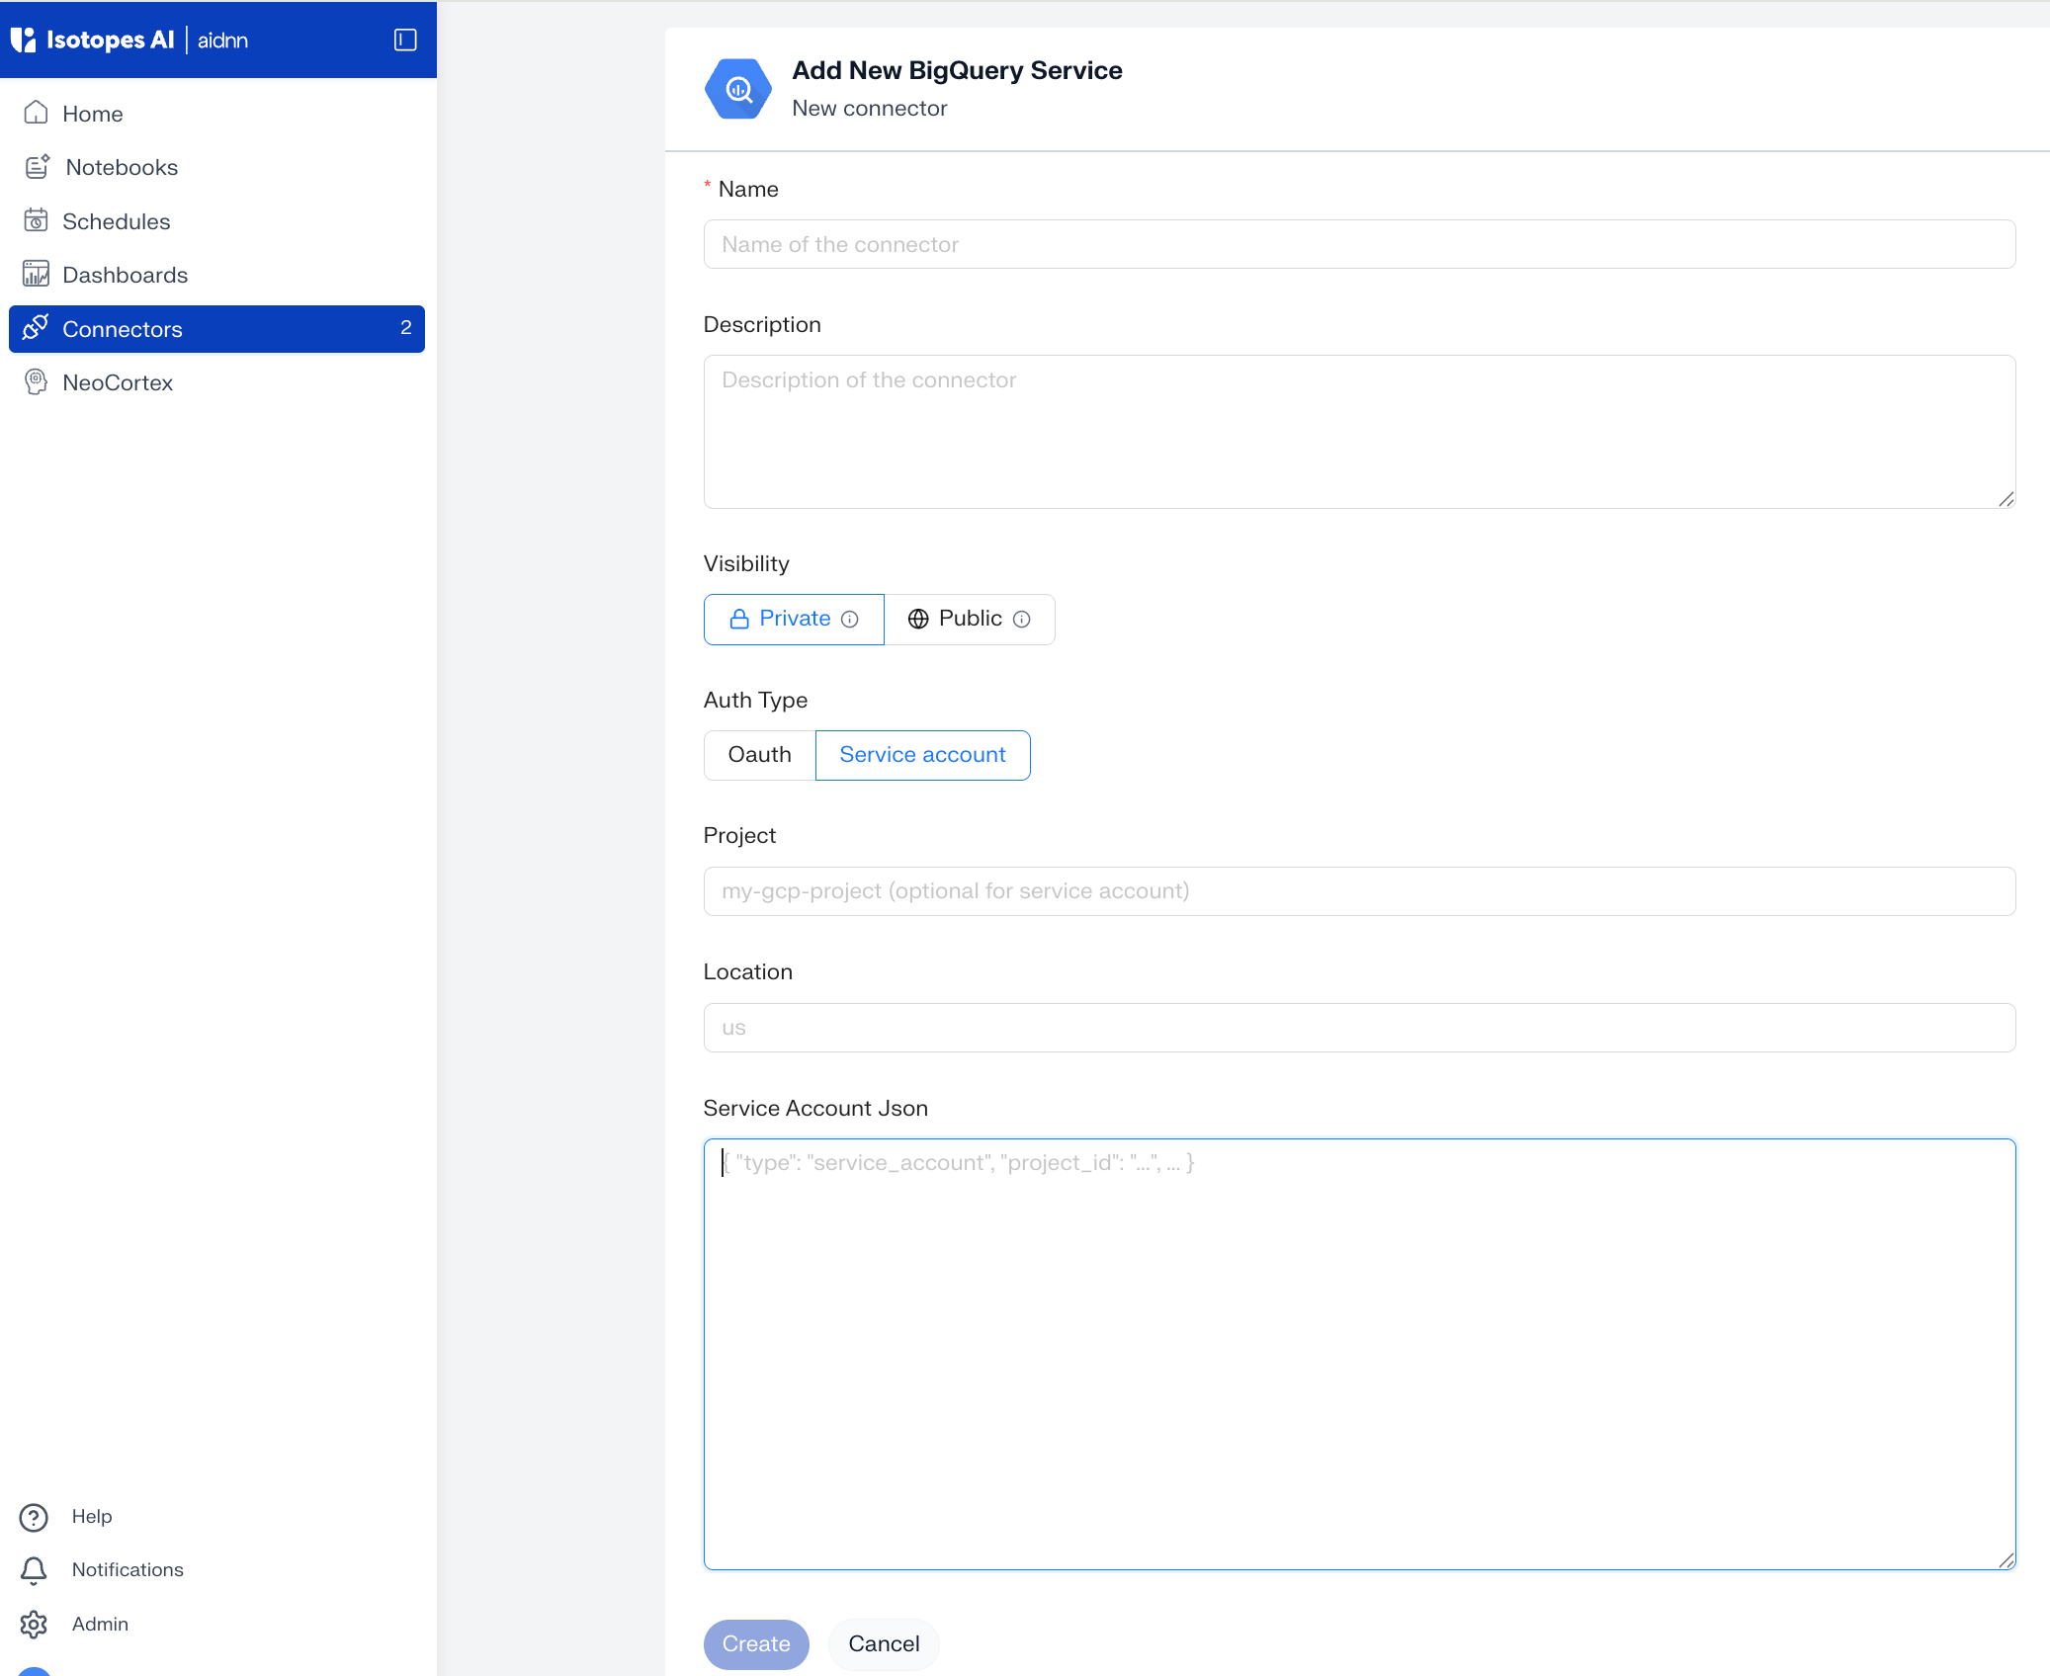Click the Add New BigQuery Service heading

(957, 70)
